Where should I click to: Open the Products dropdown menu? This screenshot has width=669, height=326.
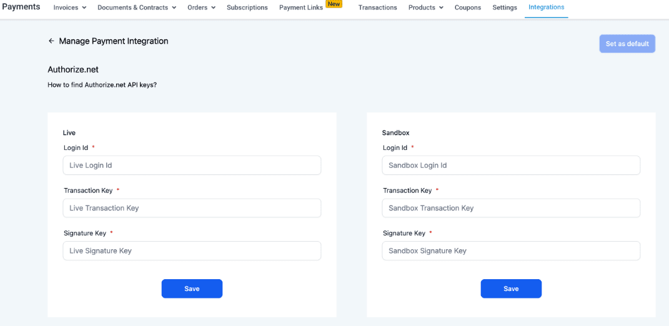(425, 7)
